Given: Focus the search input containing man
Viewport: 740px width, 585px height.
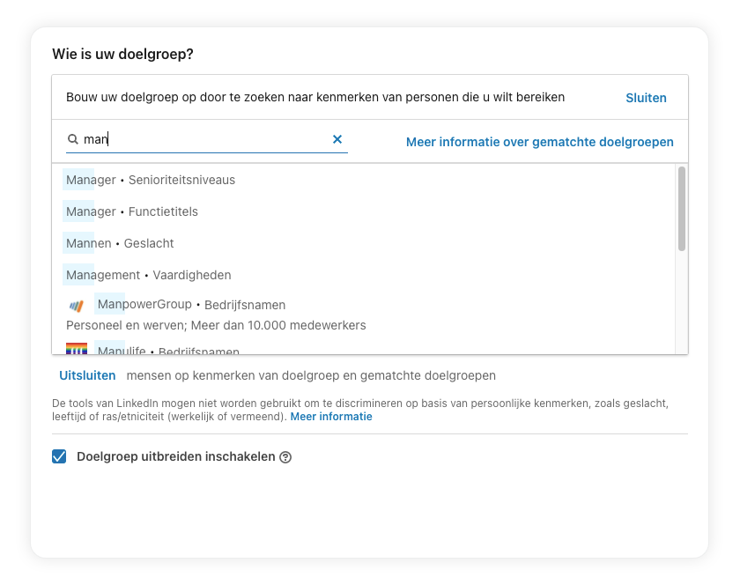Looking at the screenshot, I should point(205,139).
